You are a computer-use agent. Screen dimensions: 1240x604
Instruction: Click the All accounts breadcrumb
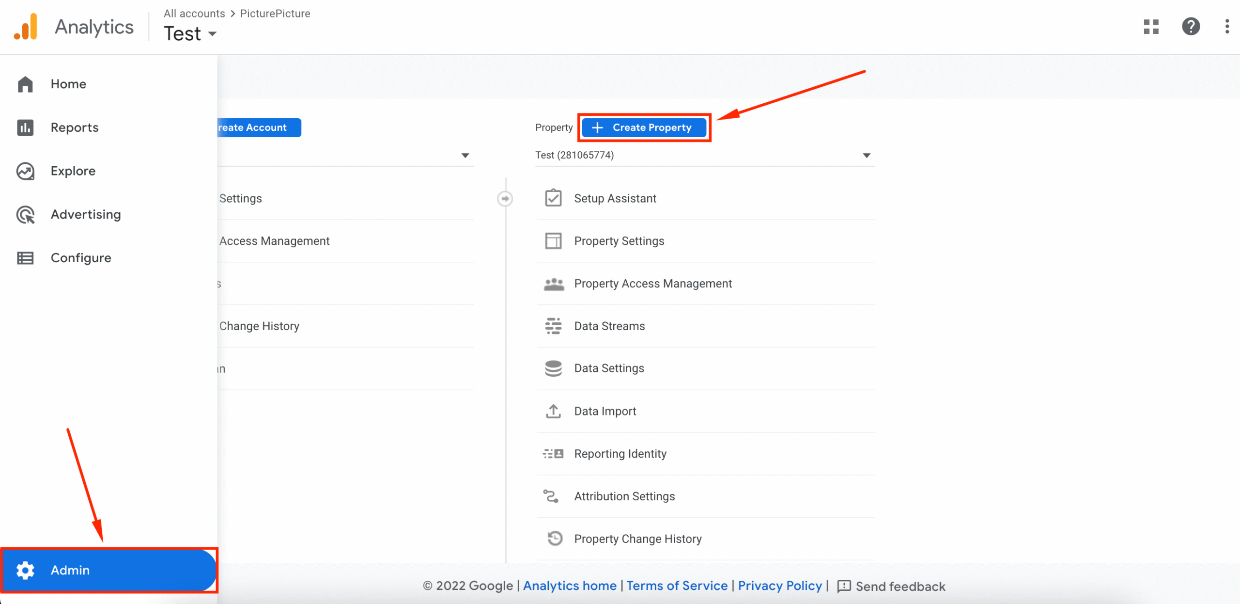[194, 13]
